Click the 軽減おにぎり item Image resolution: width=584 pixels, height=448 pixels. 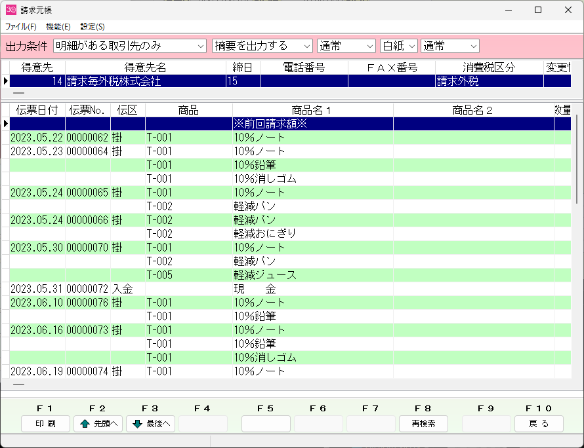(x=313, y=234)
